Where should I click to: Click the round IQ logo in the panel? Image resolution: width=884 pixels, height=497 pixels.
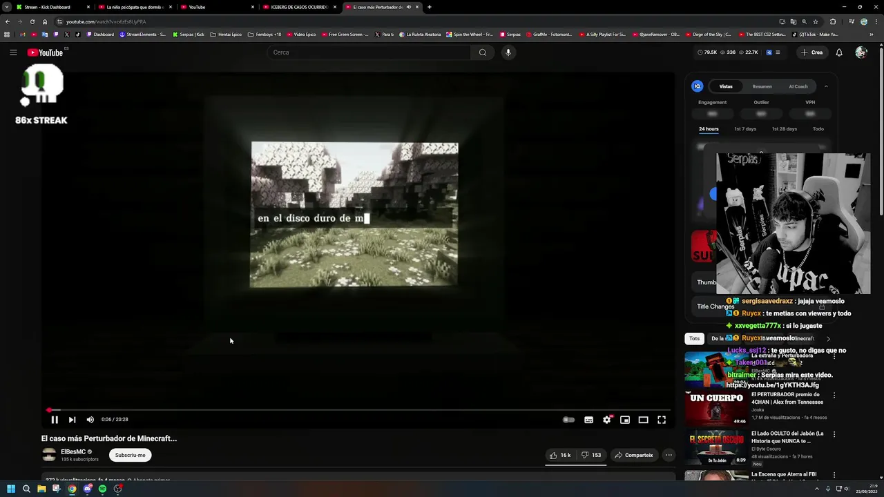[x=698, y=86]
